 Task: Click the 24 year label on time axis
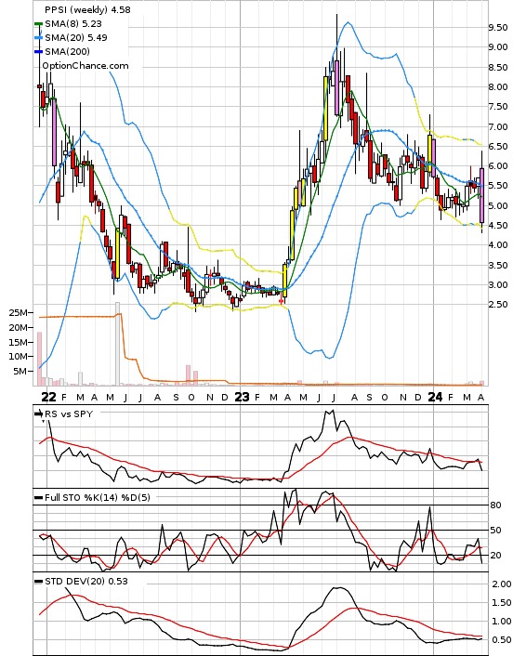click(x=435, y=397)
